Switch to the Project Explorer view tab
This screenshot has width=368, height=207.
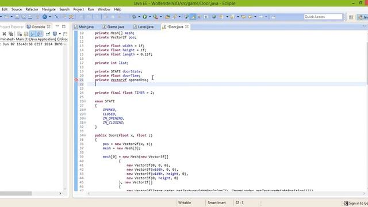(11, 27)
